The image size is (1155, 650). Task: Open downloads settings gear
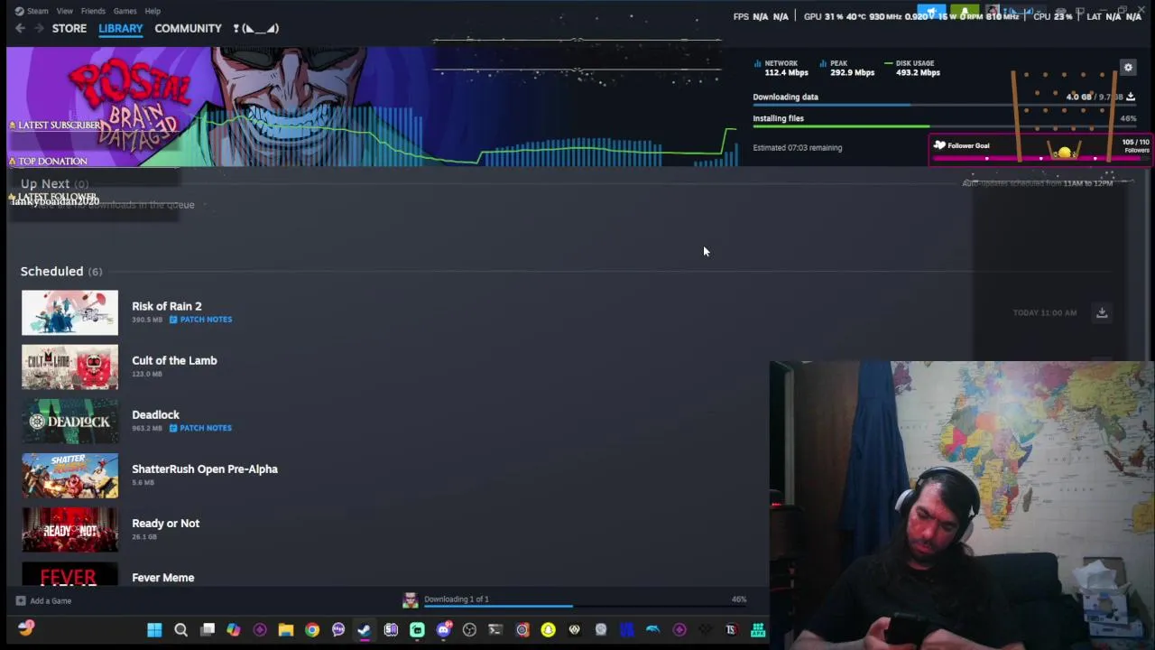pos(1128,68)
